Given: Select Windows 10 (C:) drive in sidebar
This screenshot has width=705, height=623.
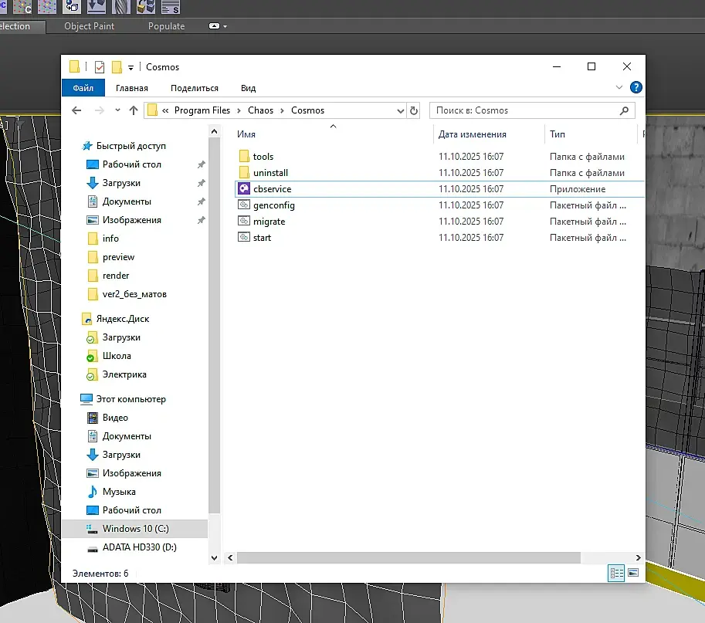Looking at the screenshot, I should (135, 529).
